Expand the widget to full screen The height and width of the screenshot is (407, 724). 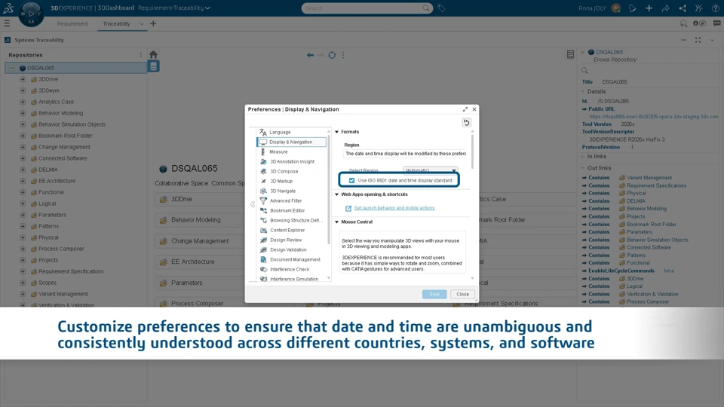pyautogui.click(x=698, y=40)
